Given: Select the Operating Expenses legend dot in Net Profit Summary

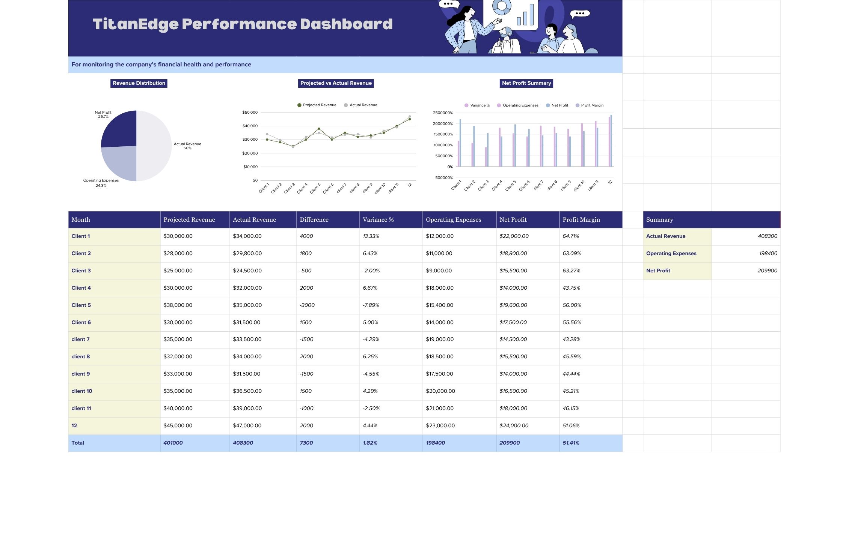Looking at the screenshot, I should tap(498, 105).
